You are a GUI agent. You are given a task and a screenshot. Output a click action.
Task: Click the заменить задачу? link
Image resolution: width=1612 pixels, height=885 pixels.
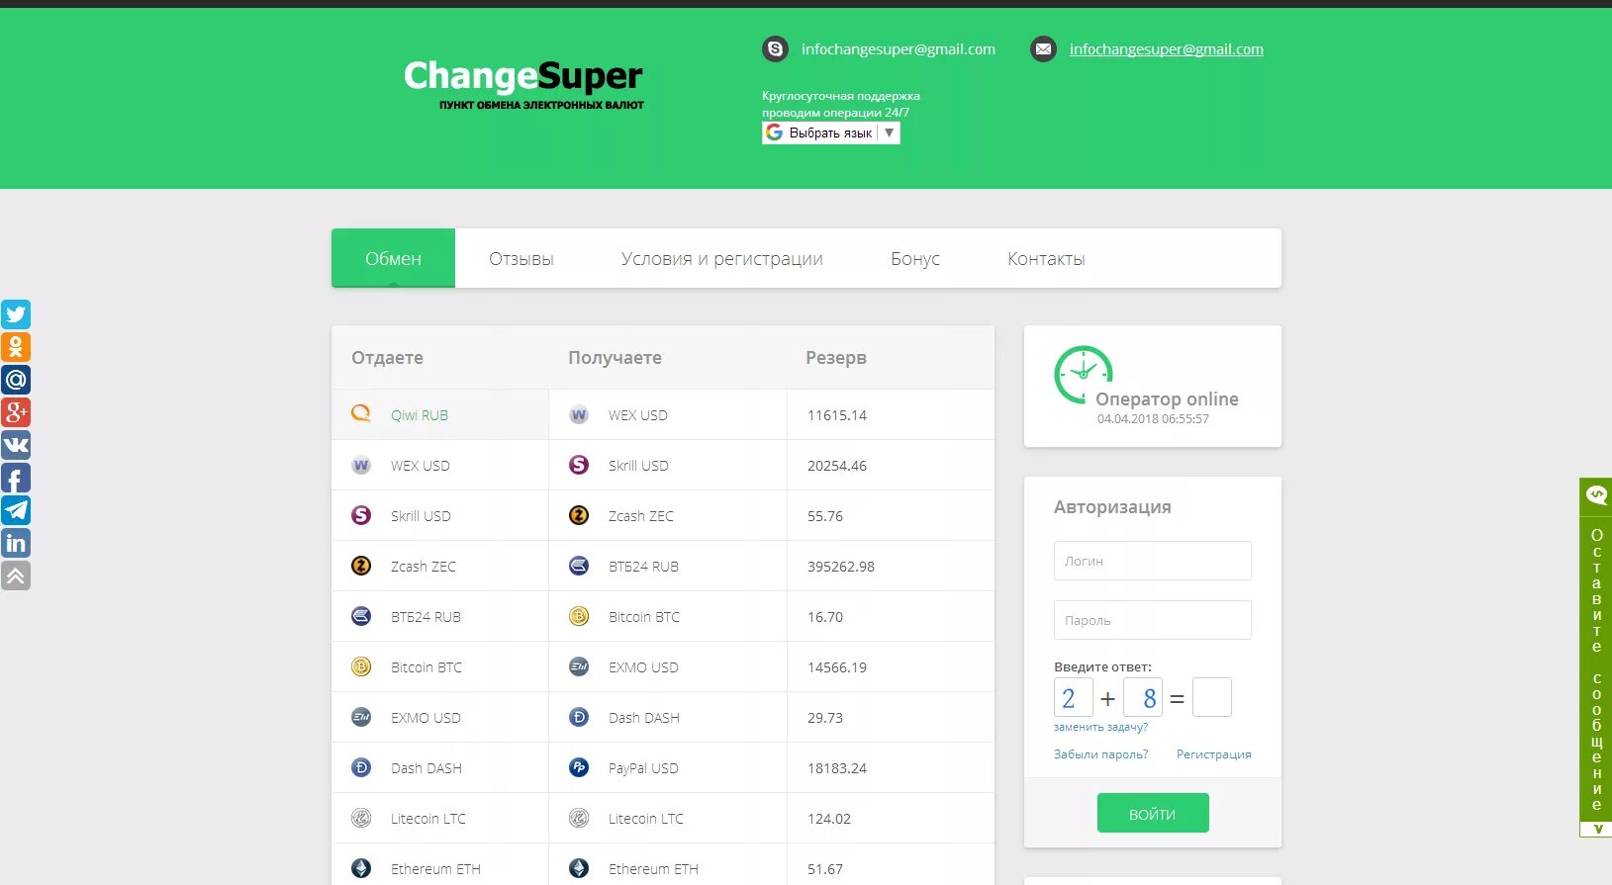(x=1100, y=727)
